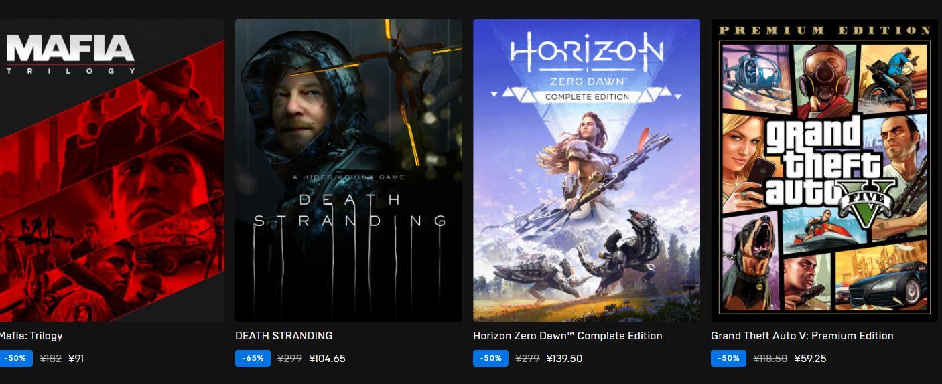Click the crossed-out ¥279 original price

pyautogui.click(x=527, y=359)
